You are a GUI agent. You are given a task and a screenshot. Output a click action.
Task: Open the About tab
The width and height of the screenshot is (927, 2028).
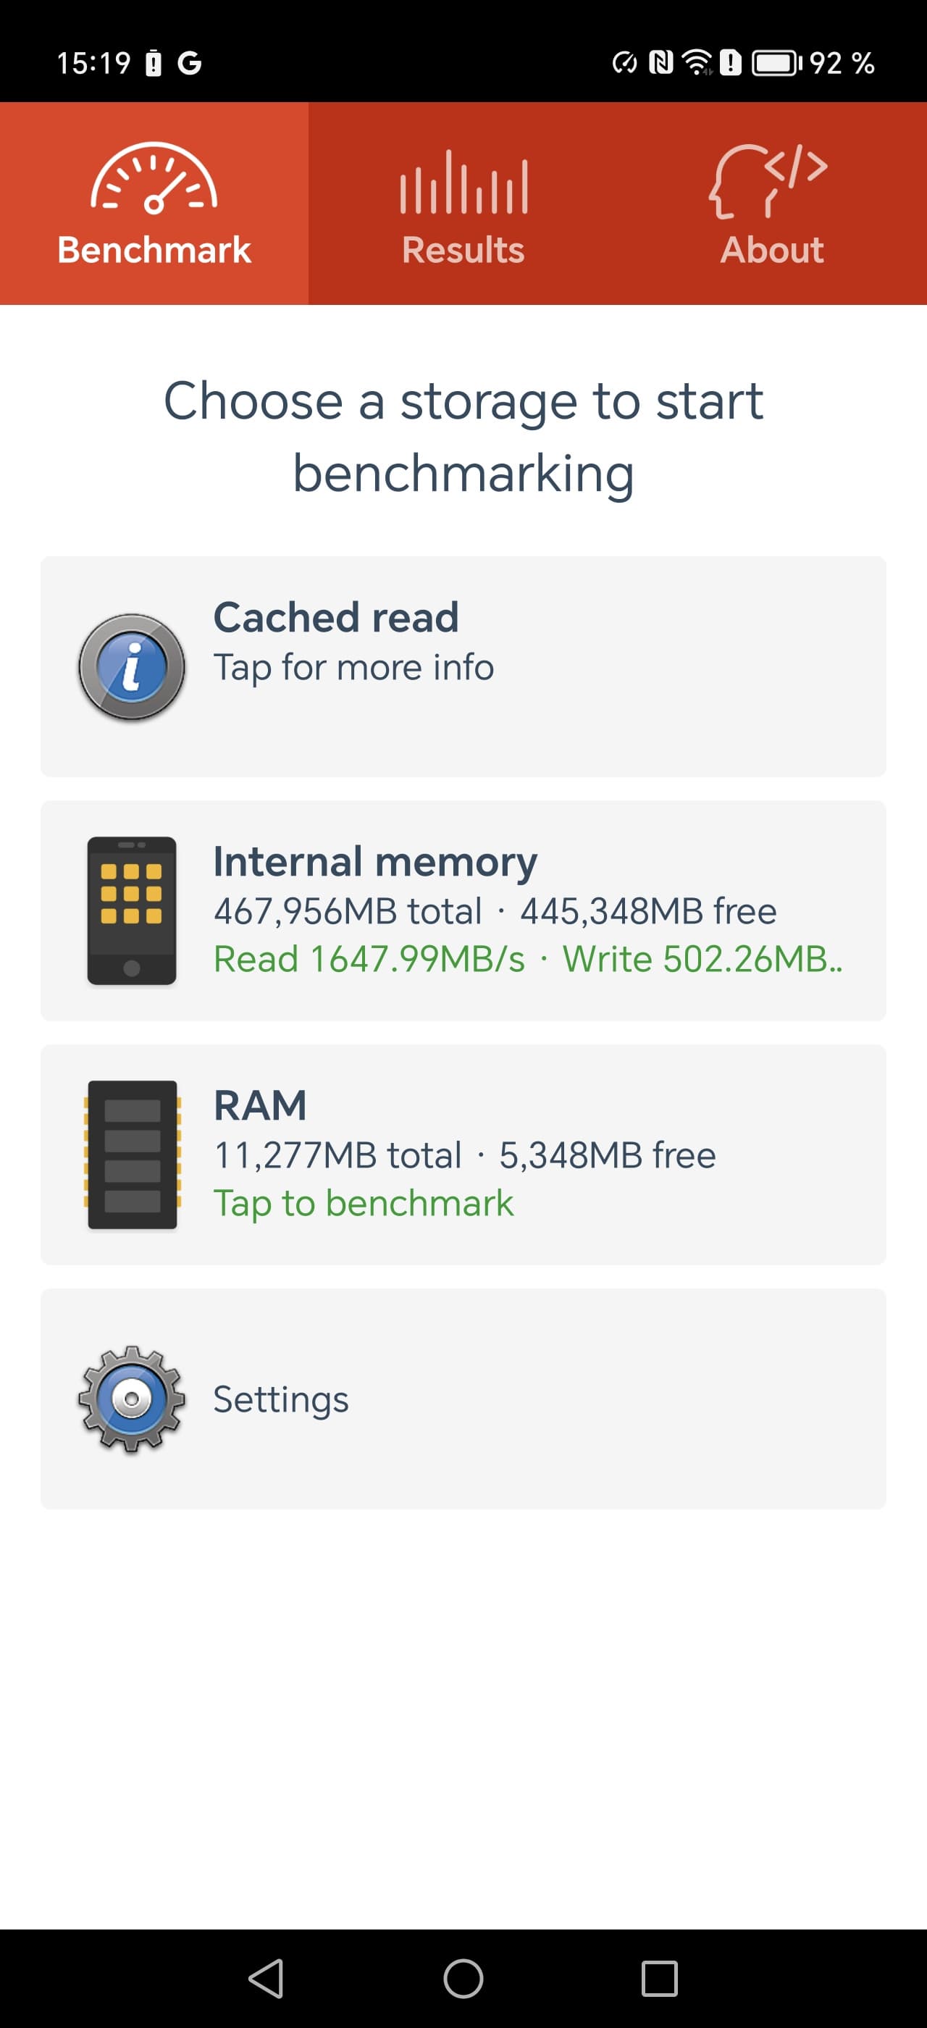click(772, 250)
